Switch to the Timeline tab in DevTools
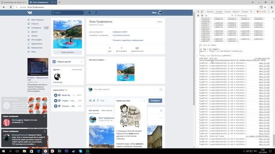 (x=244, y=12)
